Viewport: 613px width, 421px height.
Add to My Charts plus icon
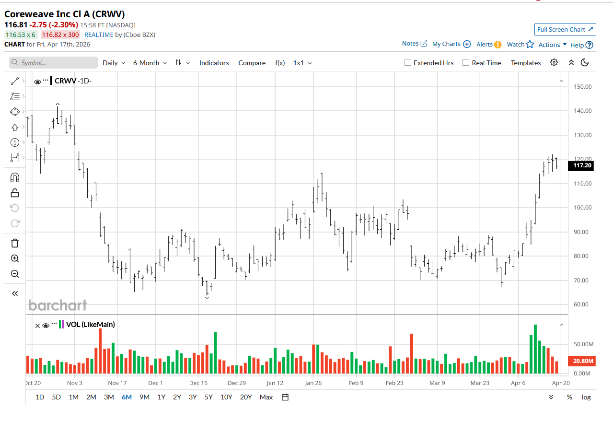467,44
